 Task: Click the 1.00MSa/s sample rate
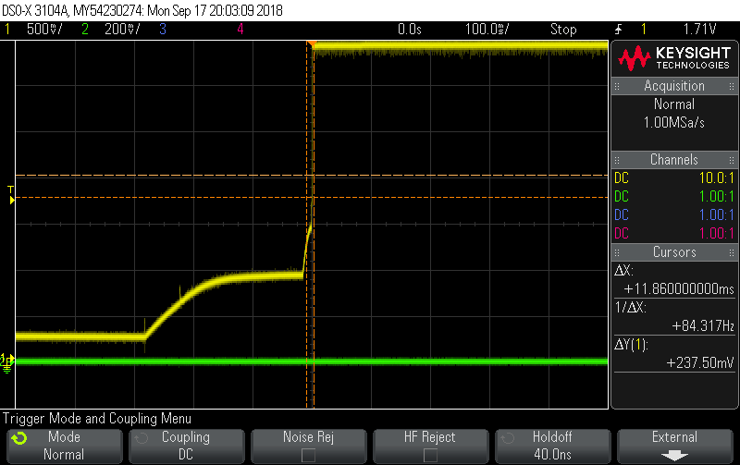pyautogui.click(x=674, y=123)
